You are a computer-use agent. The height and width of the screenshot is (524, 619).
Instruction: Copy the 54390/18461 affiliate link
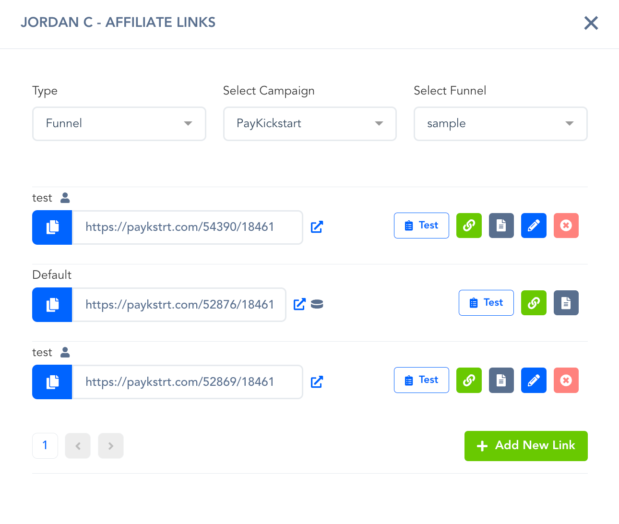52,227
